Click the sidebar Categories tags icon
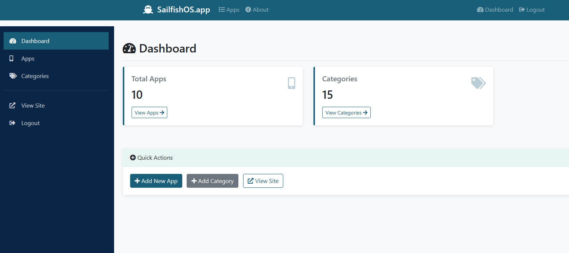Screen dimensions: 569x253 13,76
